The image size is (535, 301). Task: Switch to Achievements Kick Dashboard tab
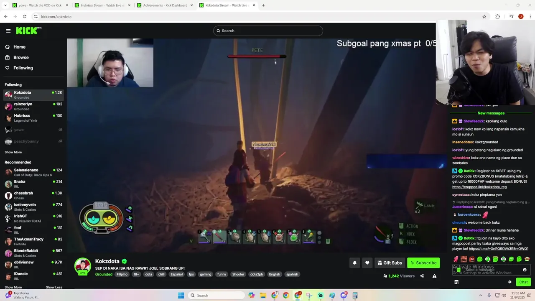coord(165,5)
